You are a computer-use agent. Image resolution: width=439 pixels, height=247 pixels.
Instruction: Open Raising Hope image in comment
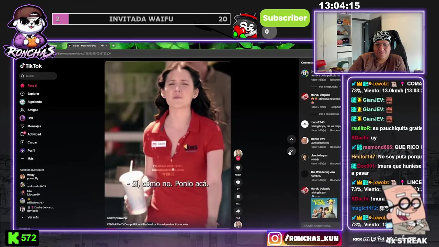324,208
